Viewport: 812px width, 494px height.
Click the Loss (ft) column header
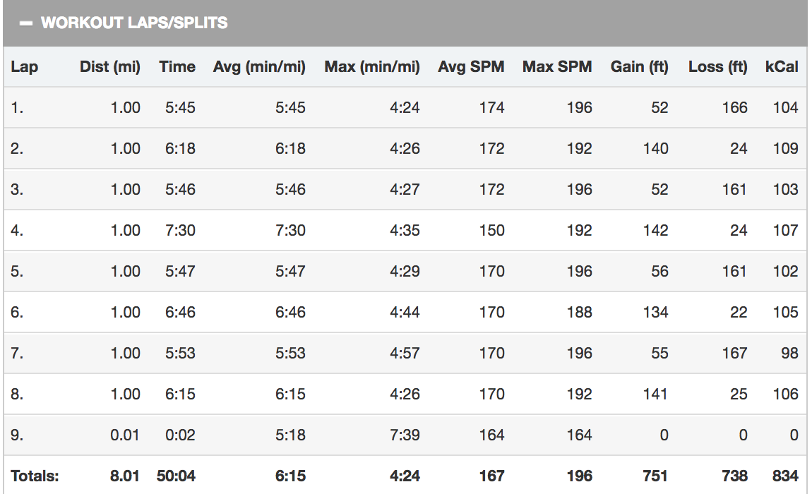tap(717, 67)
